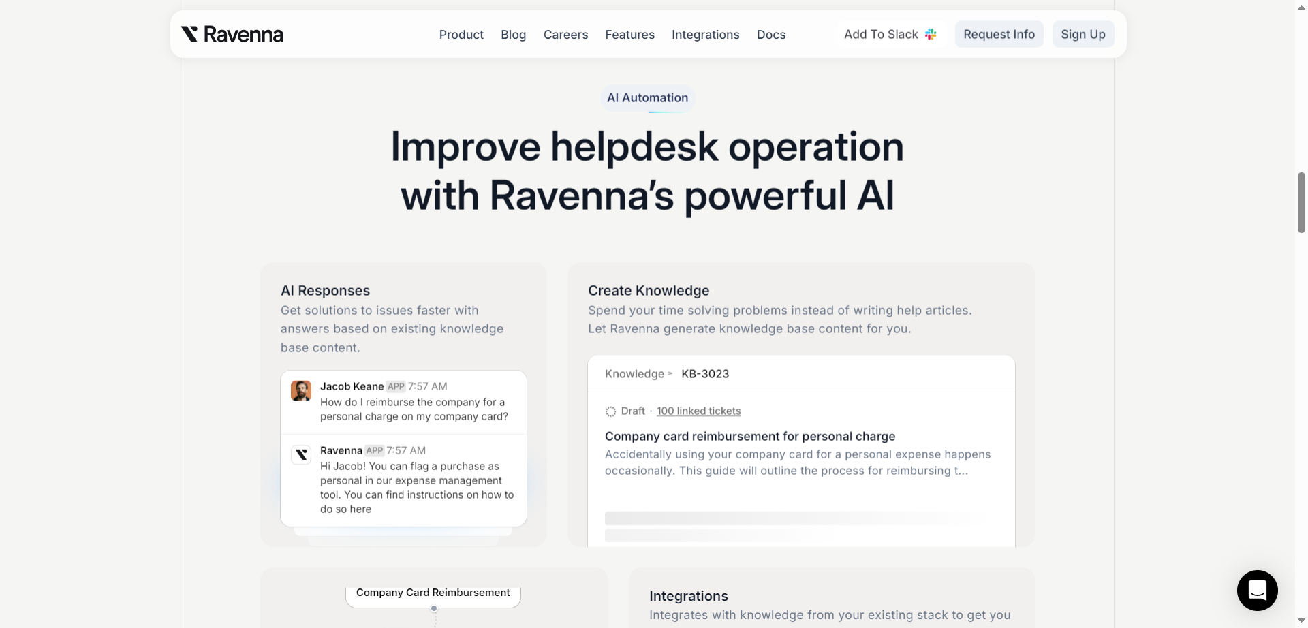
Task: Click Company card reimbursement for personal charge title
Action: click(750, 436)
